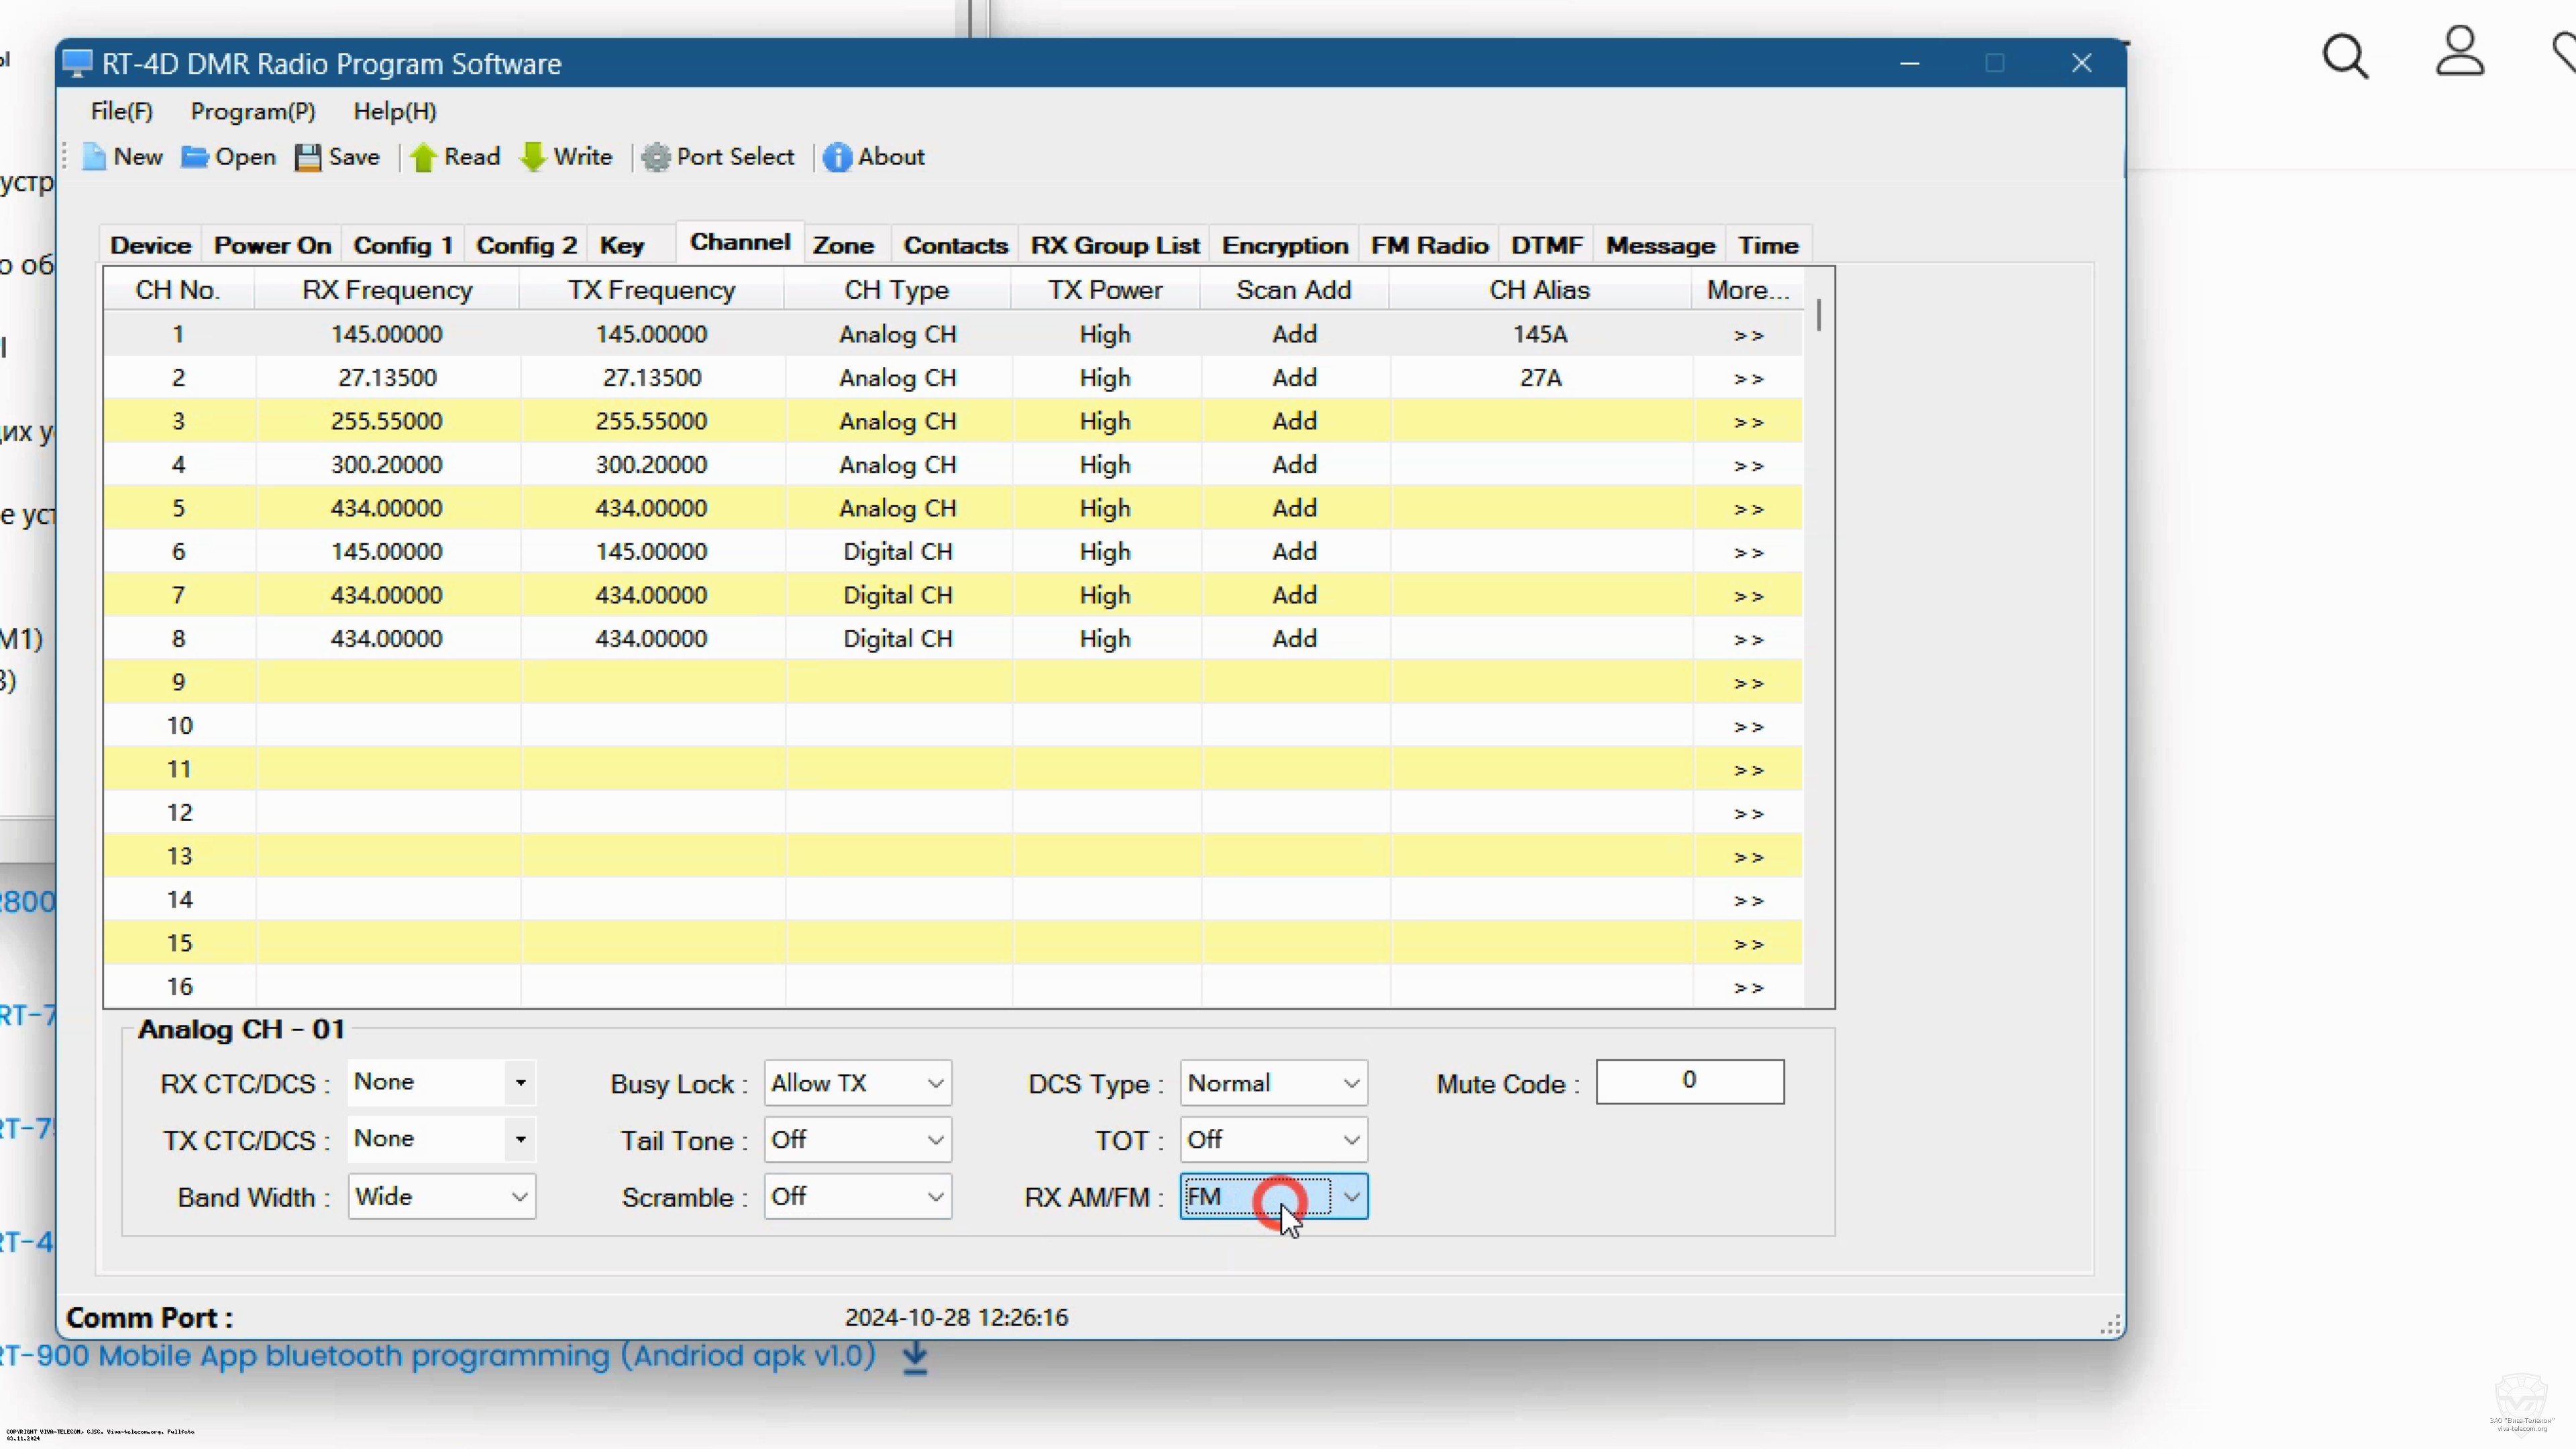Click the Open folder toolbar icon
Viewport: 2576px width, 1449px height.
click(194, 157)
